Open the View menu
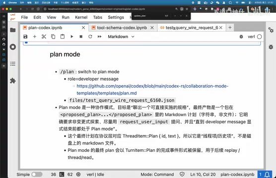Screen dimensions: 276x178 52,17
